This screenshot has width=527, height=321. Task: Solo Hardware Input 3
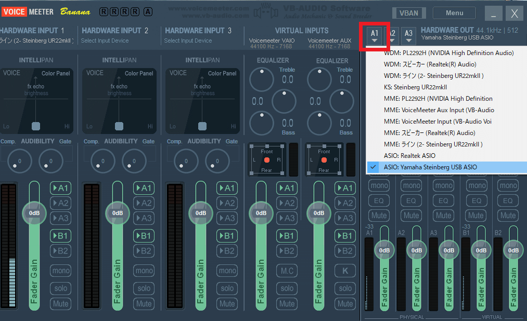227,288
